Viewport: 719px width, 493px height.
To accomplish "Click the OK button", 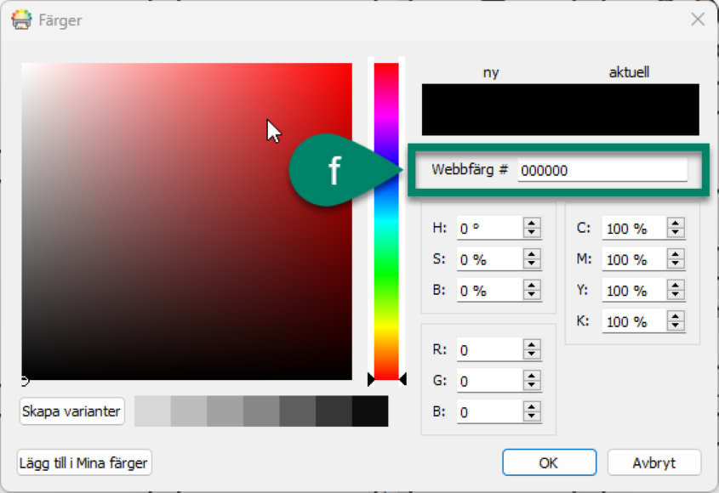I will 548,463.
